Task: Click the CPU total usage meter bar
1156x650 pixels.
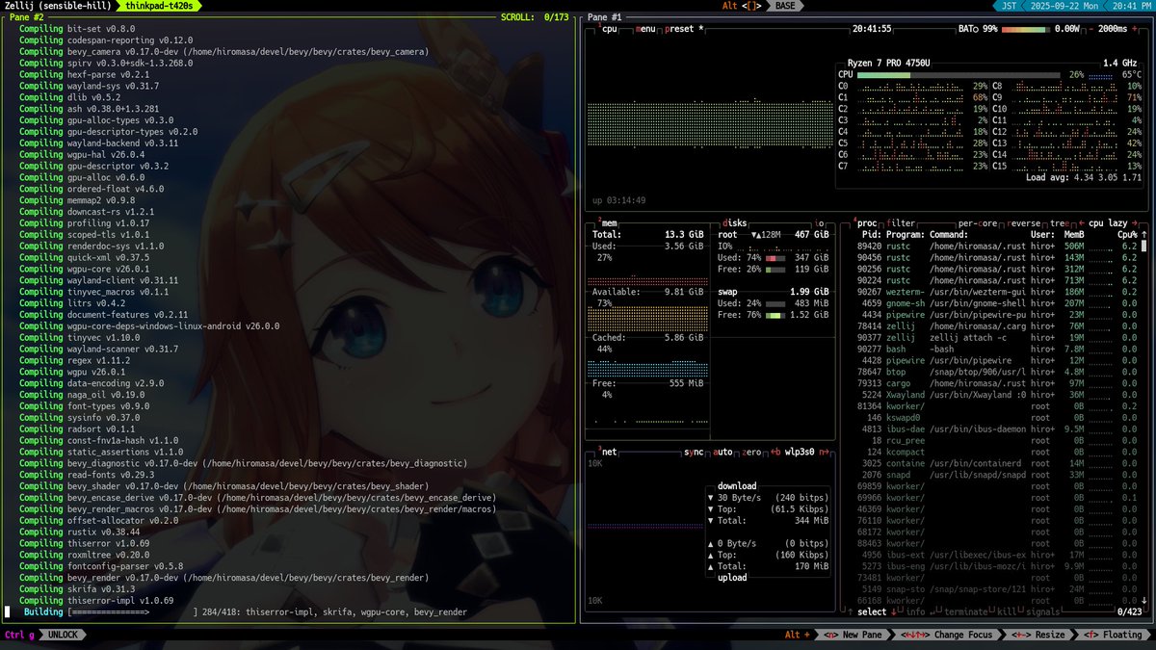Action: coord(959,74)
